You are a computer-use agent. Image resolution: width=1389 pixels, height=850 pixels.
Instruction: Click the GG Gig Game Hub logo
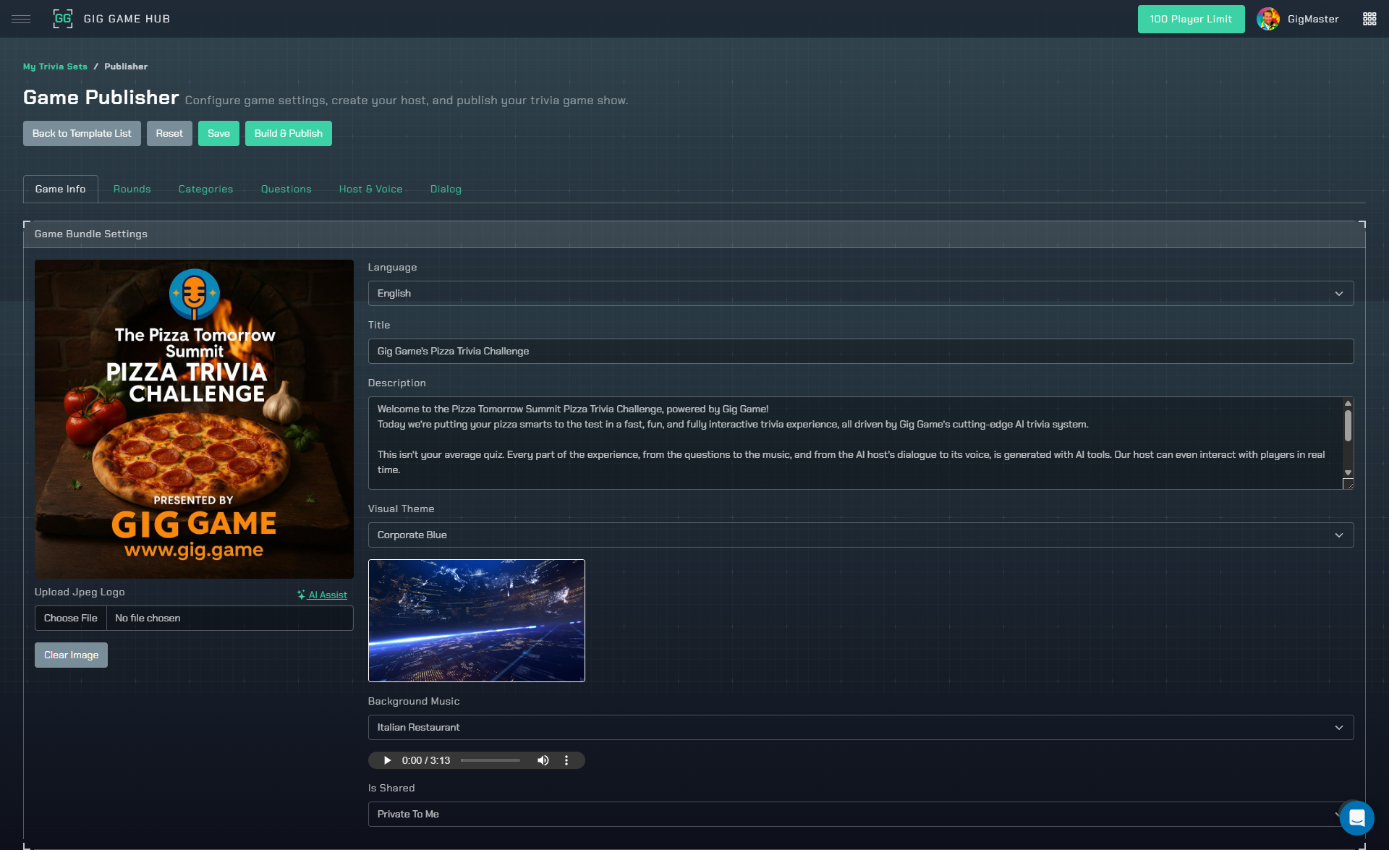(x=63, y=19)
